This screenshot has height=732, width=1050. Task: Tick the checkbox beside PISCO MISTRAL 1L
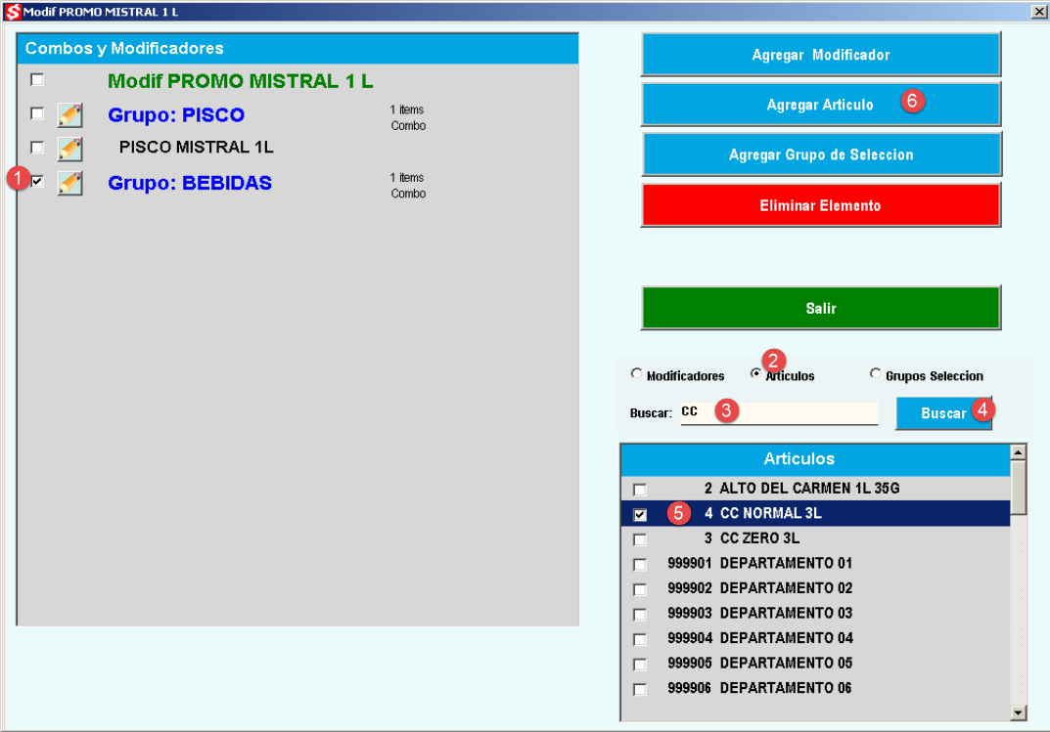point(37,147)
